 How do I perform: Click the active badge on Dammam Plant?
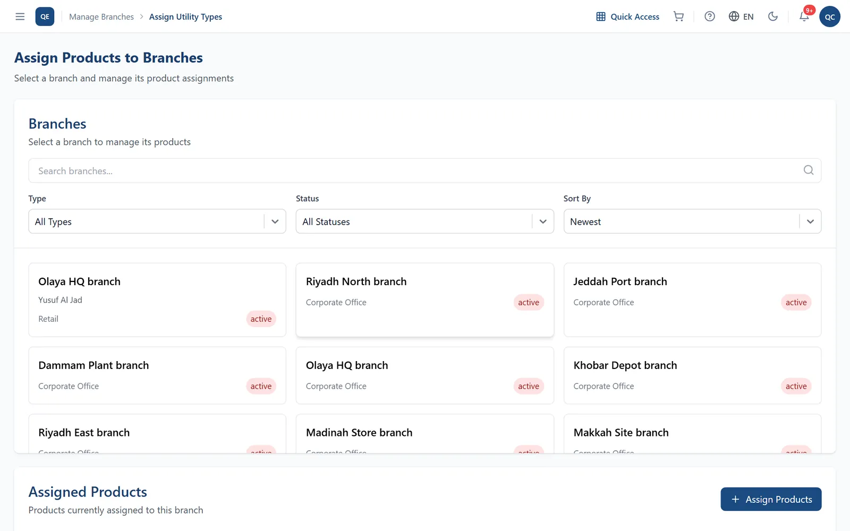point(261,386)
